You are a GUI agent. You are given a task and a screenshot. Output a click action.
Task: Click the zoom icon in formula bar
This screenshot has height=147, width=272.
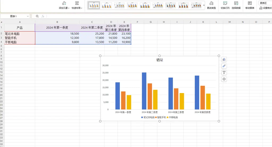tap(37, 16)
